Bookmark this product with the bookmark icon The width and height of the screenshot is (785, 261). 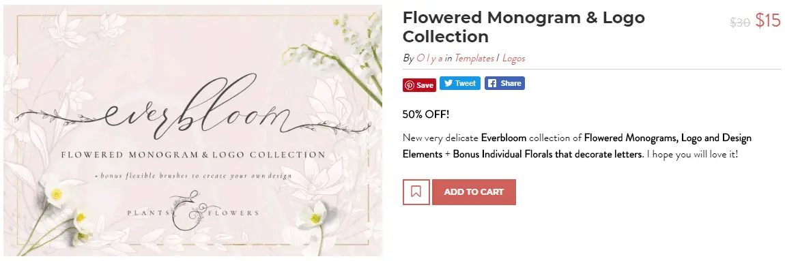point(416,192)
